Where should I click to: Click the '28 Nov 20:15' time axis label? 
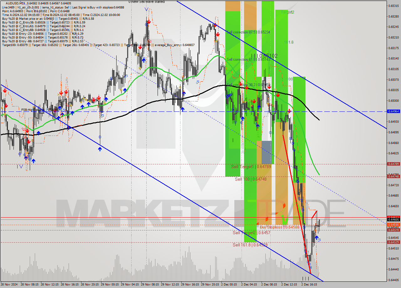click(x=90, y=285)
